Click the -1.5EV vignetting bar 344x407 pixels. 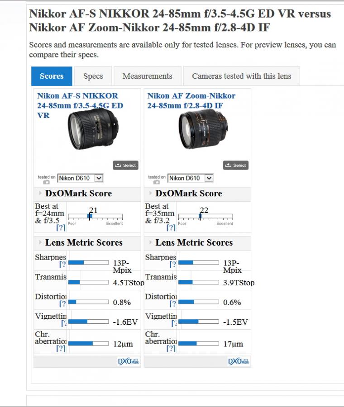(x=199, y=322)
